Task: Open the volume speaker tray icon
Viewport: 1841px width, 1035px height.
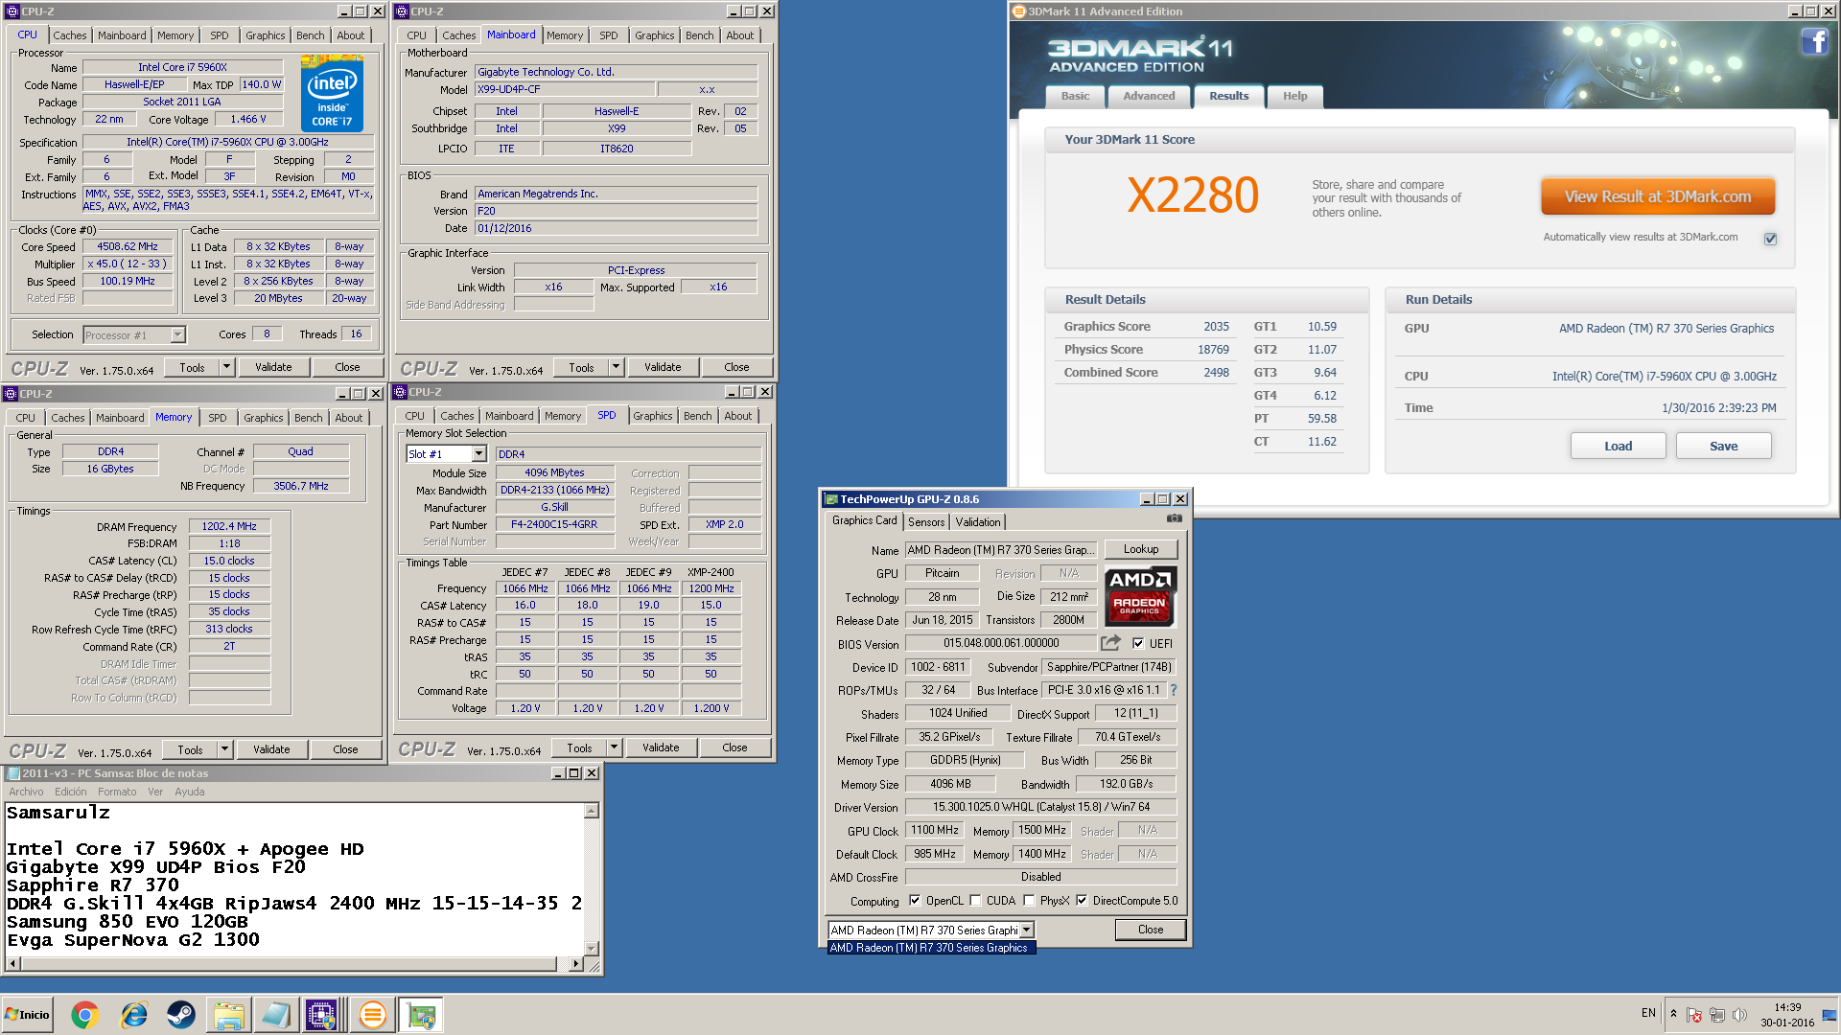Action: (1739, 1015)
